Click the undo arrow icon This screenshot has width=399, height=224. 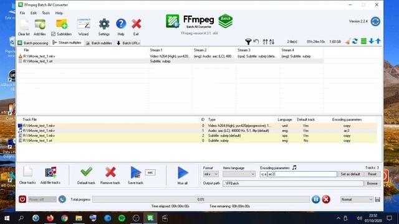[256, 42]
